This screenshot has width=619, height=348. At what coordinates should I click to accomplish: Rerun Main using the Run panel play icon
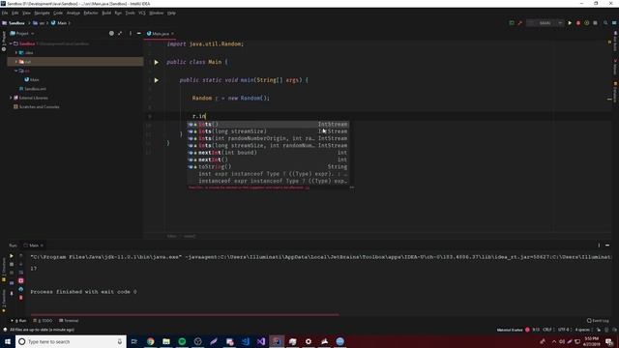pyautogui.click(x=12, y=255)
